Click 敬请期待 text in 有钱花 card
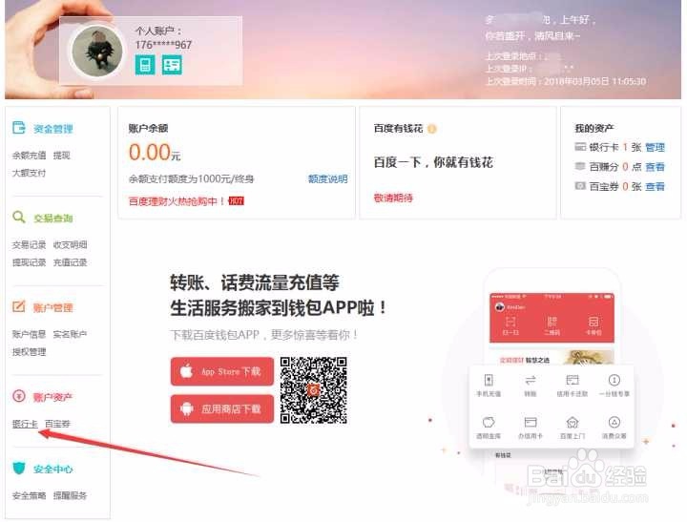The height and width of the screenshot is (522, 687). [393, 198]
